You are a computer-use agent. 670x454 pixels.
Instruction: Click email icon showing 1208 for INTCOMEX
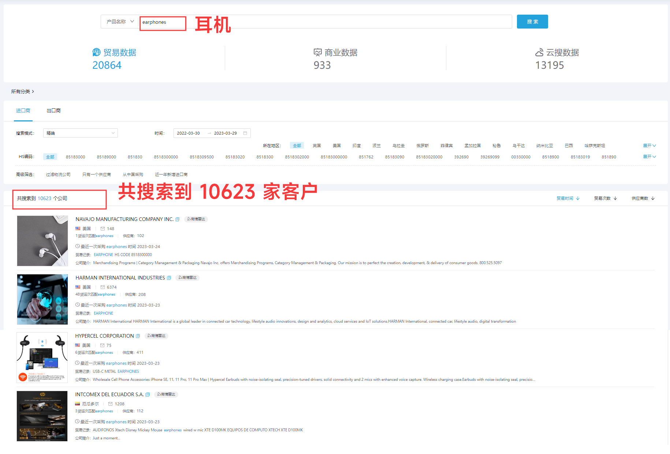pyautogui.click(x=111, y=404)
